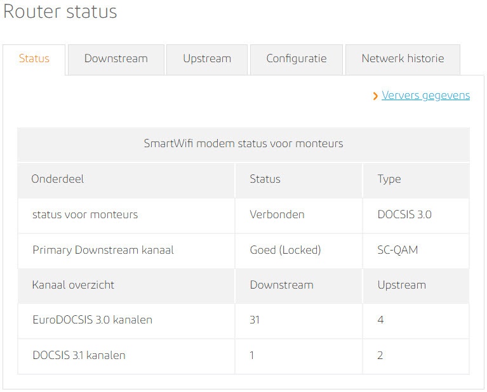Select the Kanaal overzicht row header
This screenshot has width=487, height=392.
[73, 285]
